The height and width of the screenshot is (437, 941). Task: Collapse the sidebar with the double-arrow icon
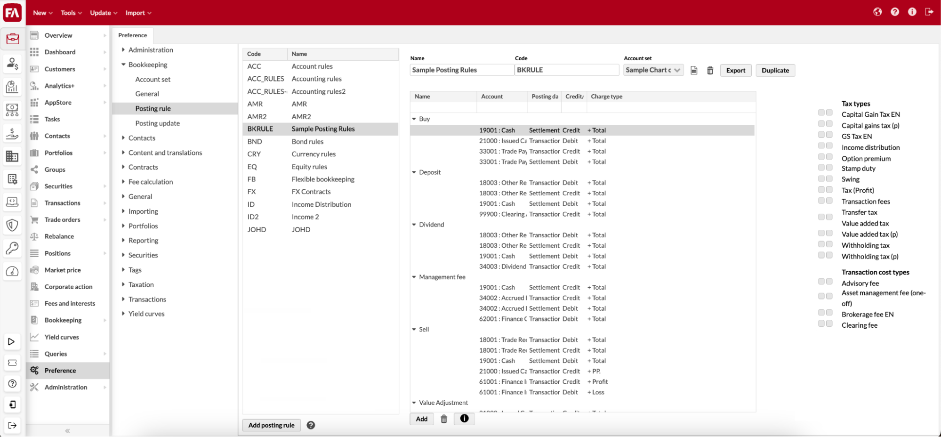pos(67,431)
